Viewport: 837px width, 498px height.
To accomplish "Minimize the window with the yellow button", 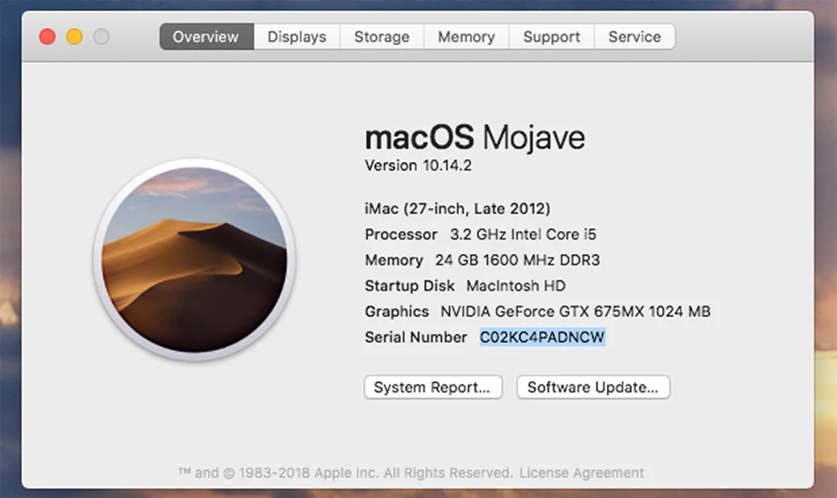I will (74, 37).
